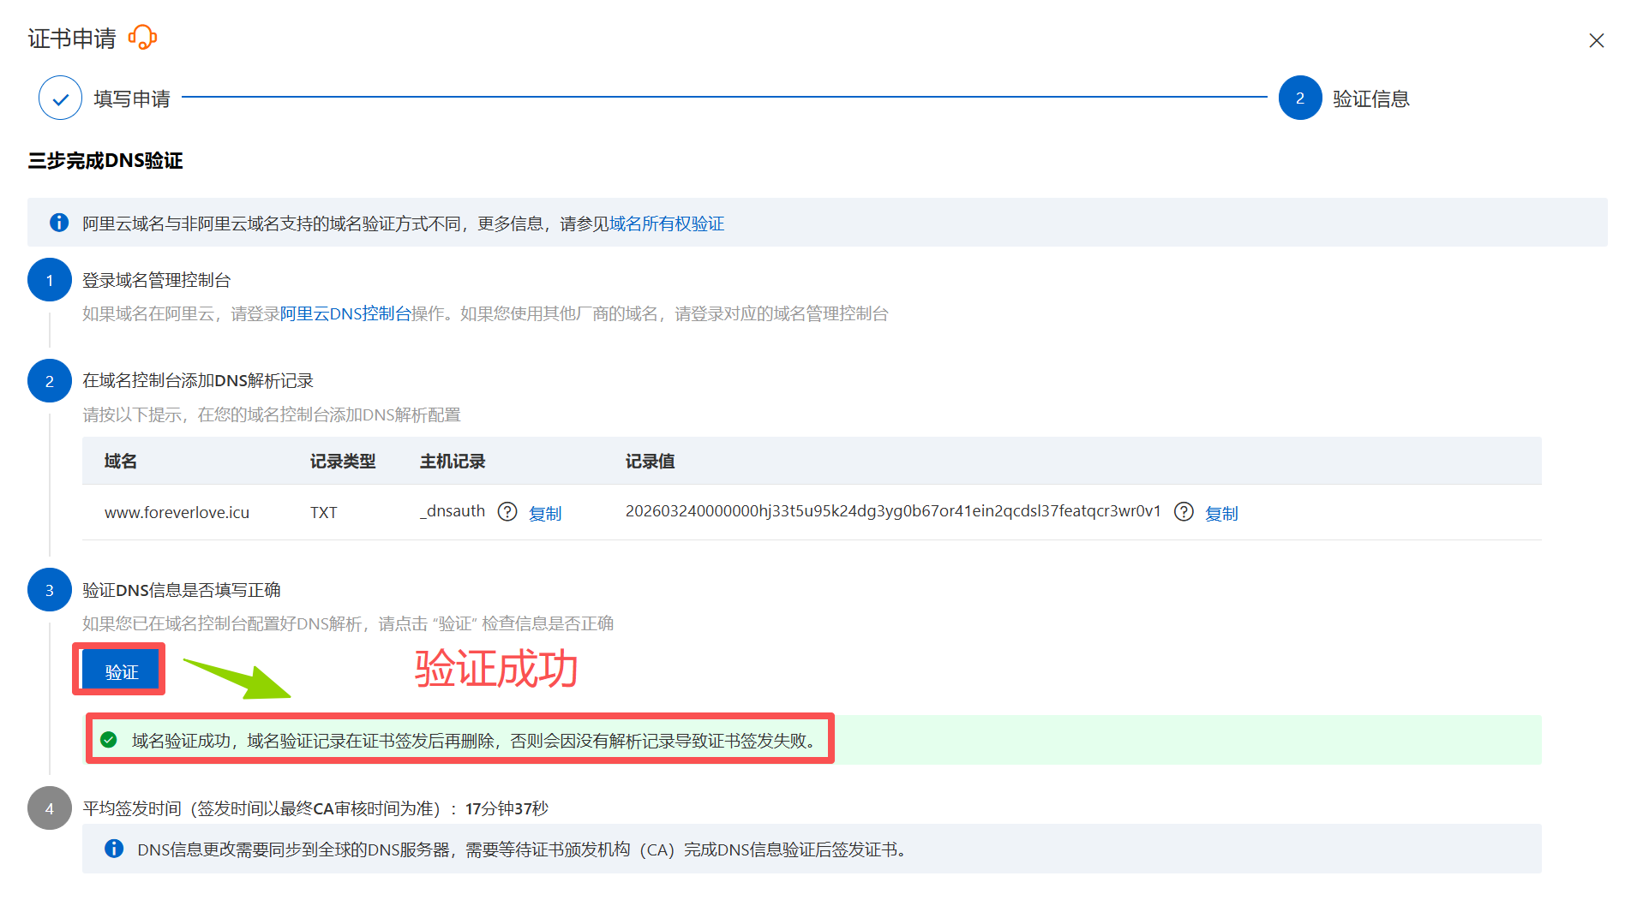Image resolution: width=1625 pixels, height=906 pixels.
Task: Click the 17分钟37秒 average issuance time
Action: [507, 808]
